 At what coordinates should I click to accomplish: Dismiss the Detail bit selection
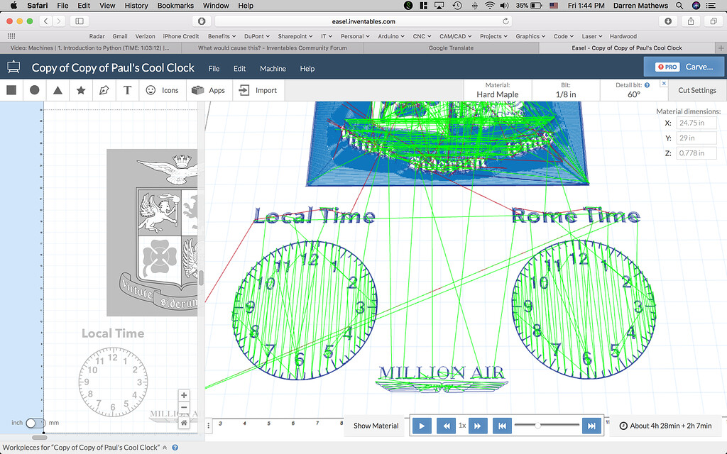pyautogui.click(x=664, y=84)
